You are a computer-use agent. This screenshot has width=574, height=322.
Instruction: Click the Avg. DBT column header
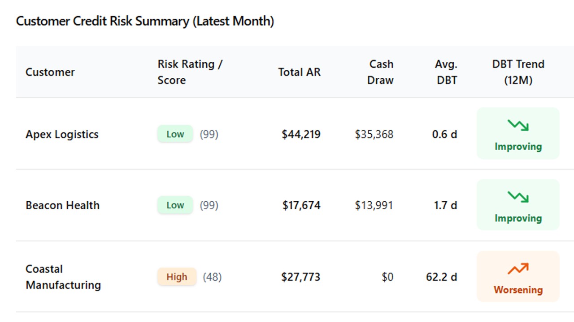tap(446, 72)
